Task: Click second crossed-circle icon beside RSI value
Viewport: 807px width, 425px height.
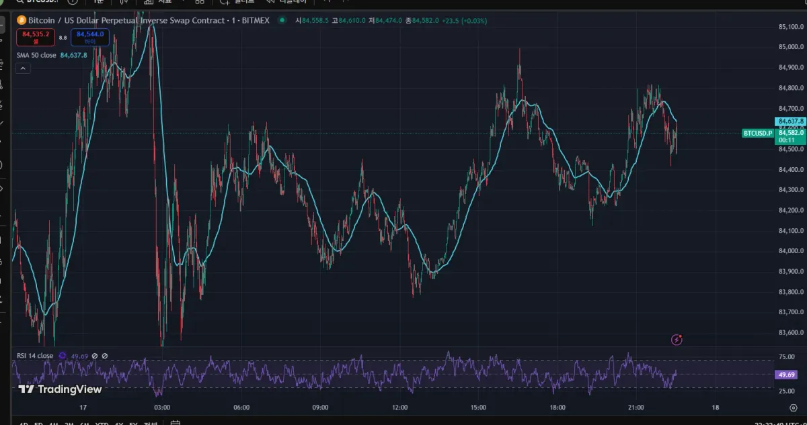Action: [105, 356]
